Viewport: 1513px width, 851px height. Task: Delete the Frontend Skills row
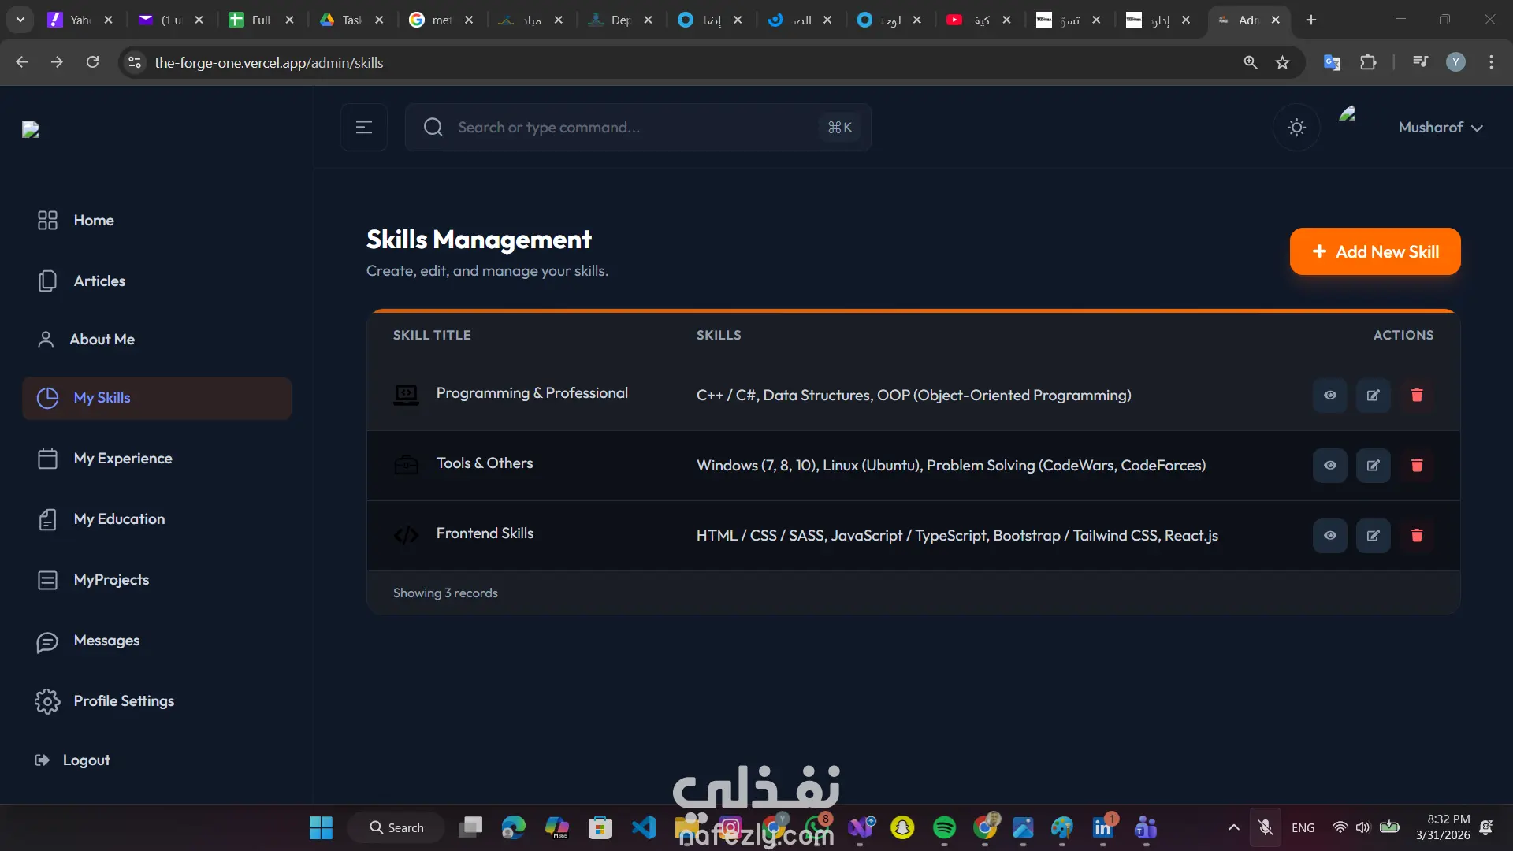coord(1416,536)
